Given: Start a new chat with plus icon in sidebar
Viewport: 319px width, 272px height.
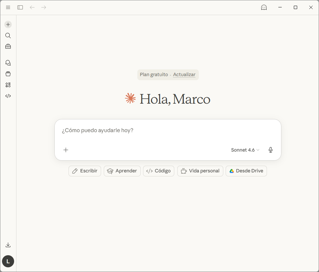Looking at the screenshot, I should 8,24.
